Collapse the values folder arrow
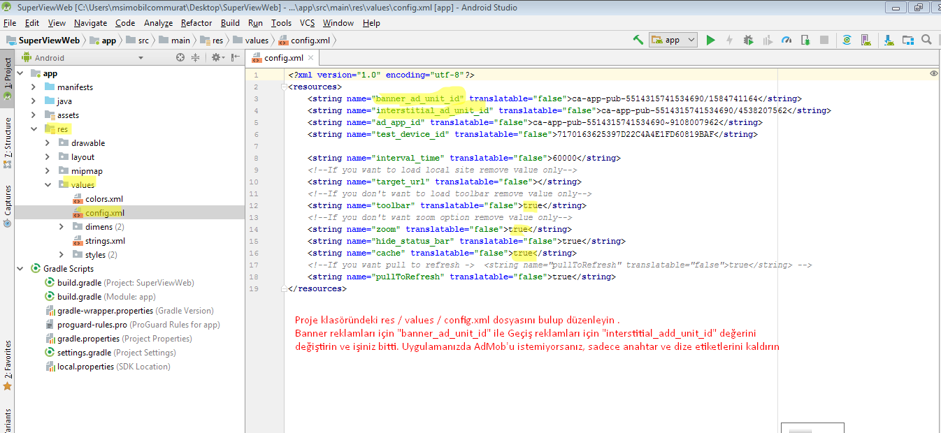The width and height of the screenshot is (941, 433). (48, 185)
